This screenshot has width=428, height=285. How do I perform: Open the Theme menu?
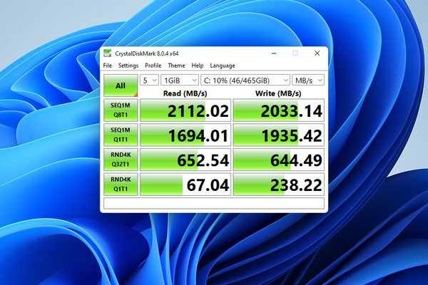coord(176,66)
